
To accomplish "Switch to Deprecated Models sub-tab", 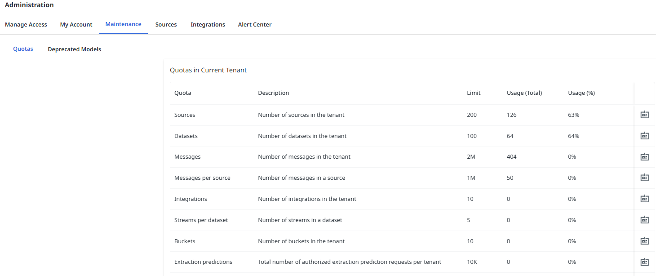I will [x=75, y=49].
